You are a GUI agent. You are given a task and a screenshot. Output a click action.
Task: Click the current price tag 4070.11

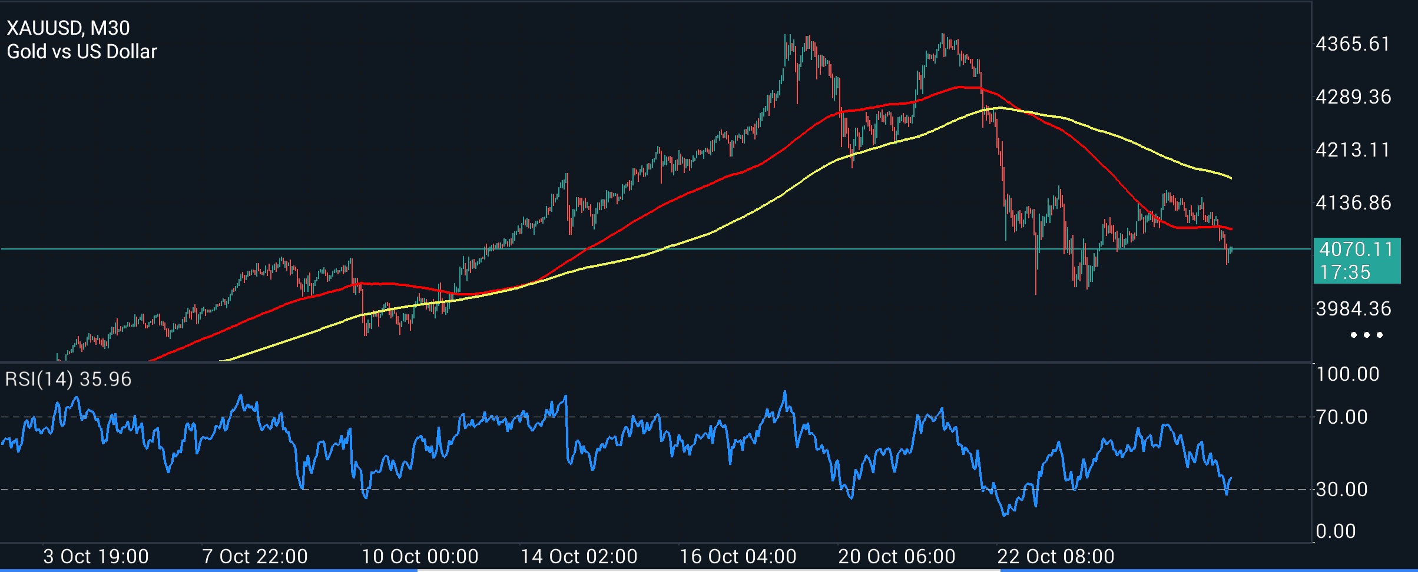click(1356, 250)
